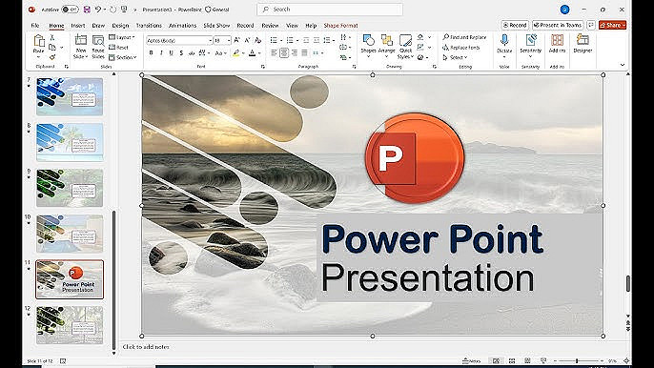Click the New Slide icon
654x368 pixels.
(x=80, y=40)
